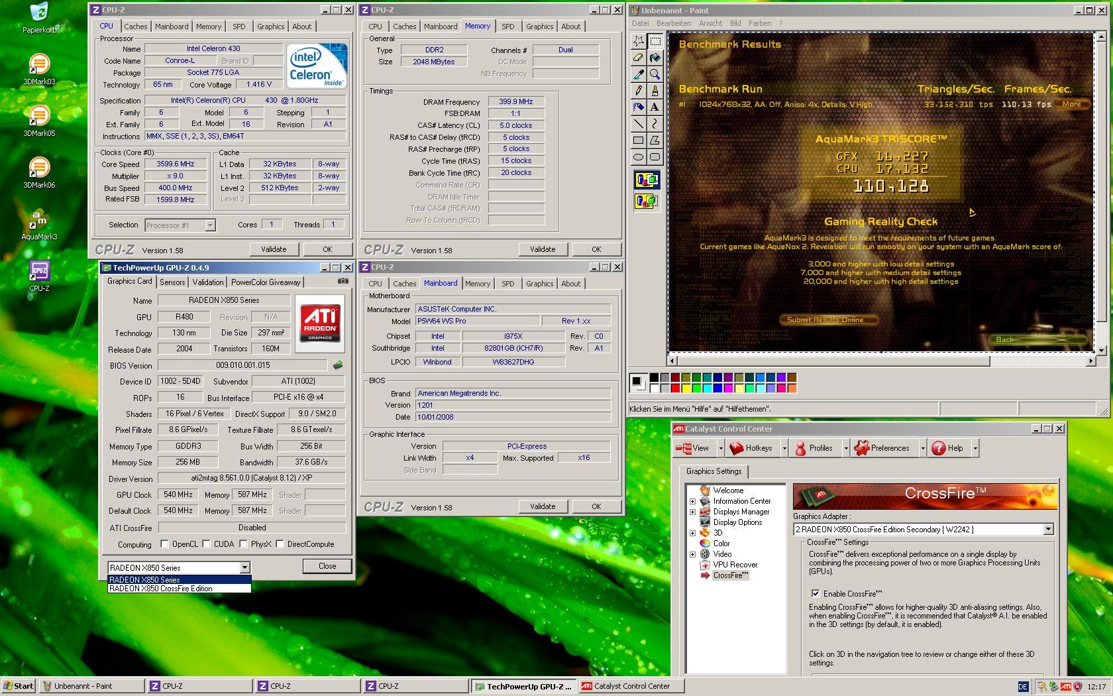Choose the Curve tool in Paint
This screenshot has height=696, width=1113.
[655, 124]
